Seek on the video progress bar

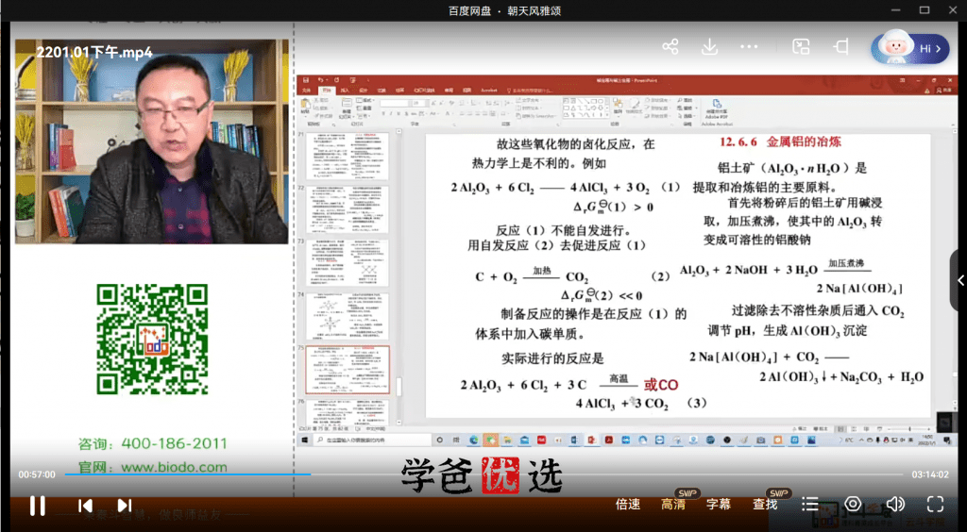click(484, 474)
